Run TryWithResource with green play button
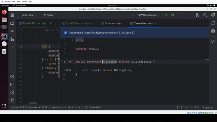This screenshot has height=122, width=217. coord(166,15)
